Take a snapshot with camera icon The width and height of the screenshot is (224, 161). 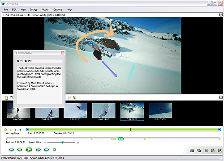(192, 151)
